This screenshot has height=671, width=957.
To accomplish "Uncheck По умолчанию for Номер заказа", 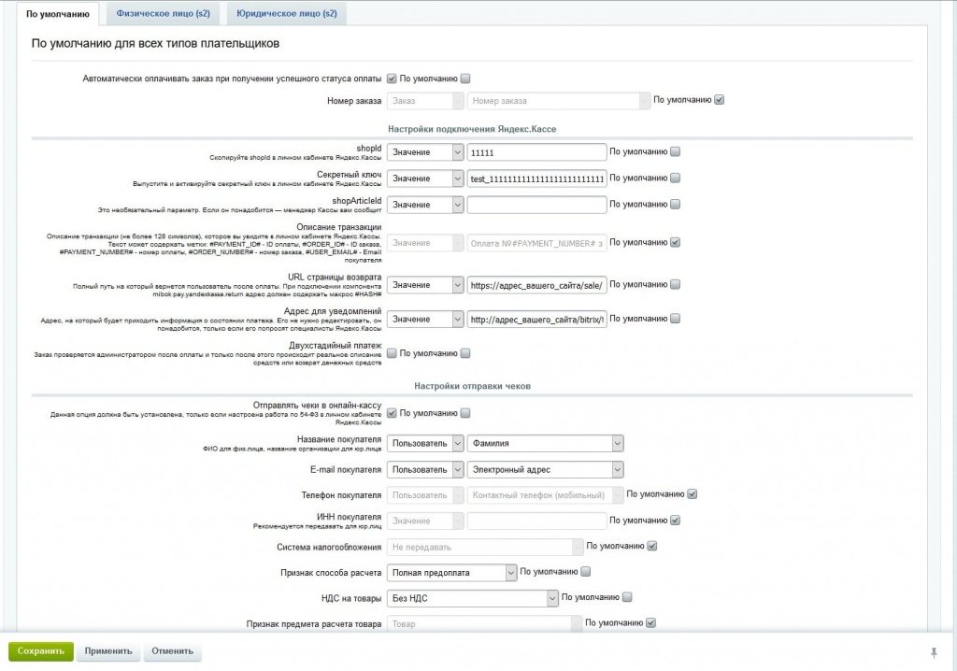I will click(719, 100).
